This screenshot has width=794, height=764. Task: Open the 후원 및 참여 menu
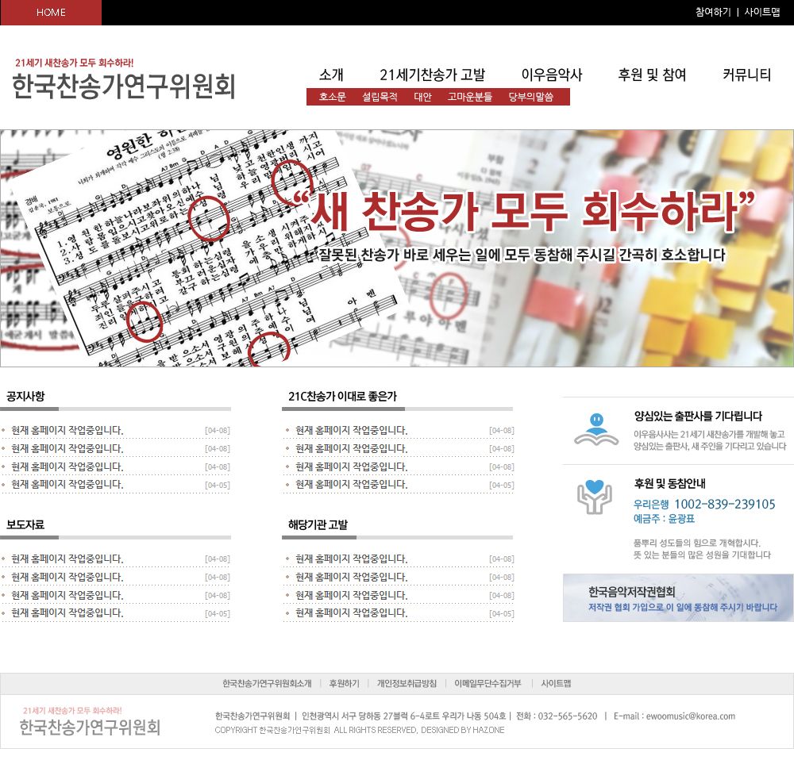pyautogui.click(x=652, y=75)
